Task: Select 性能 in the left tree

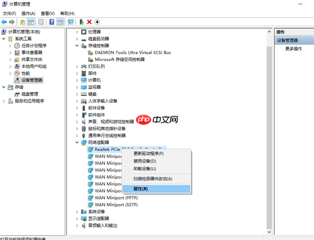Action: click(x=26, y=73)
